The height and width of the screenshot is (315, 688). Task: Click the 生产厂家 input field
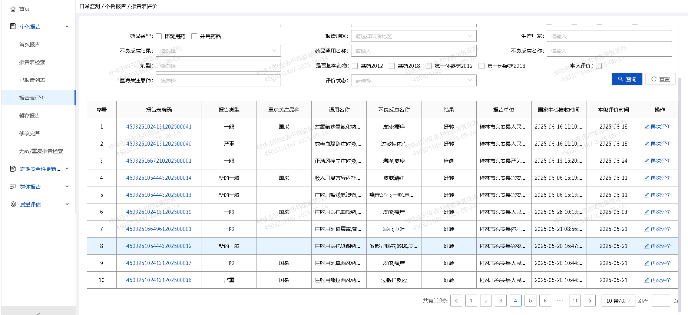[609, 36]
